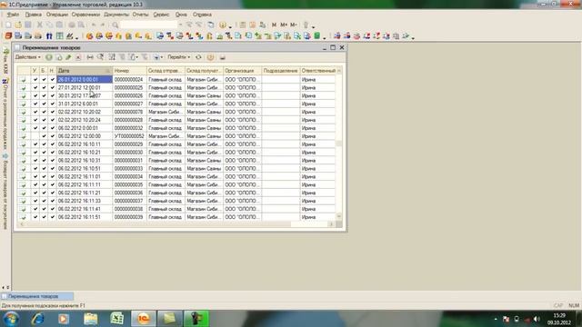Click the pencil Edit icon in list toolbar
This screenshot has height=327, width=582.
coord(68,57)
